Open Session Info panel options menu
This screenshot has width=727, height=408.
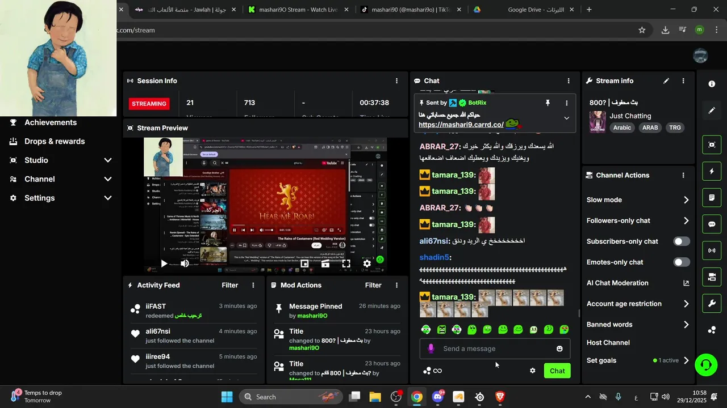[396, 81]
